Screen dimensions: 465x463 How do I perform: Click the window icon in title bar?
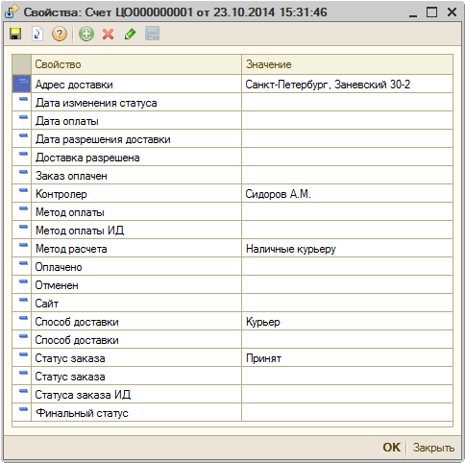tap(12, 12)
